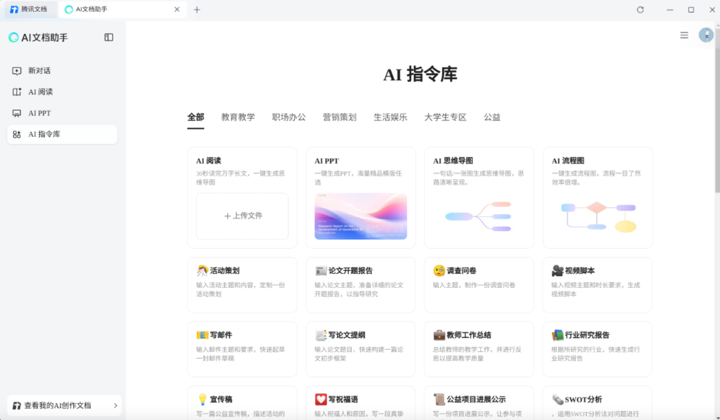The image size is (720, 420).
Task: Open the hamburger menu at top right
Action: pyautogui.click(x=684, y=35)
